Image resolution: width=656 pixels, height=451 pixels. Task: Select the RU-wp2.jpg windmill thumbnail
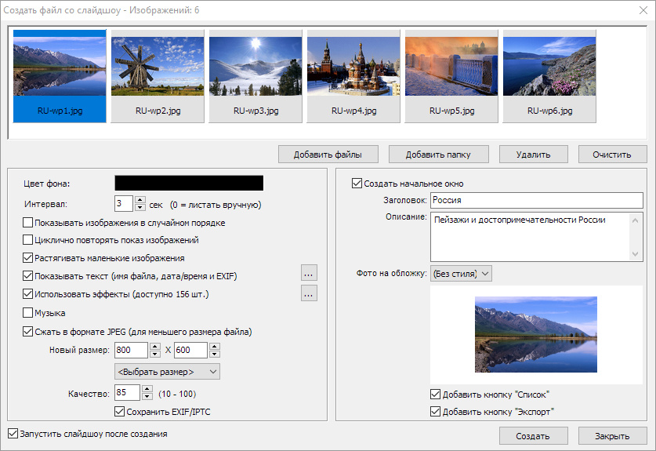pyautogui.click(x=158, y=76)
